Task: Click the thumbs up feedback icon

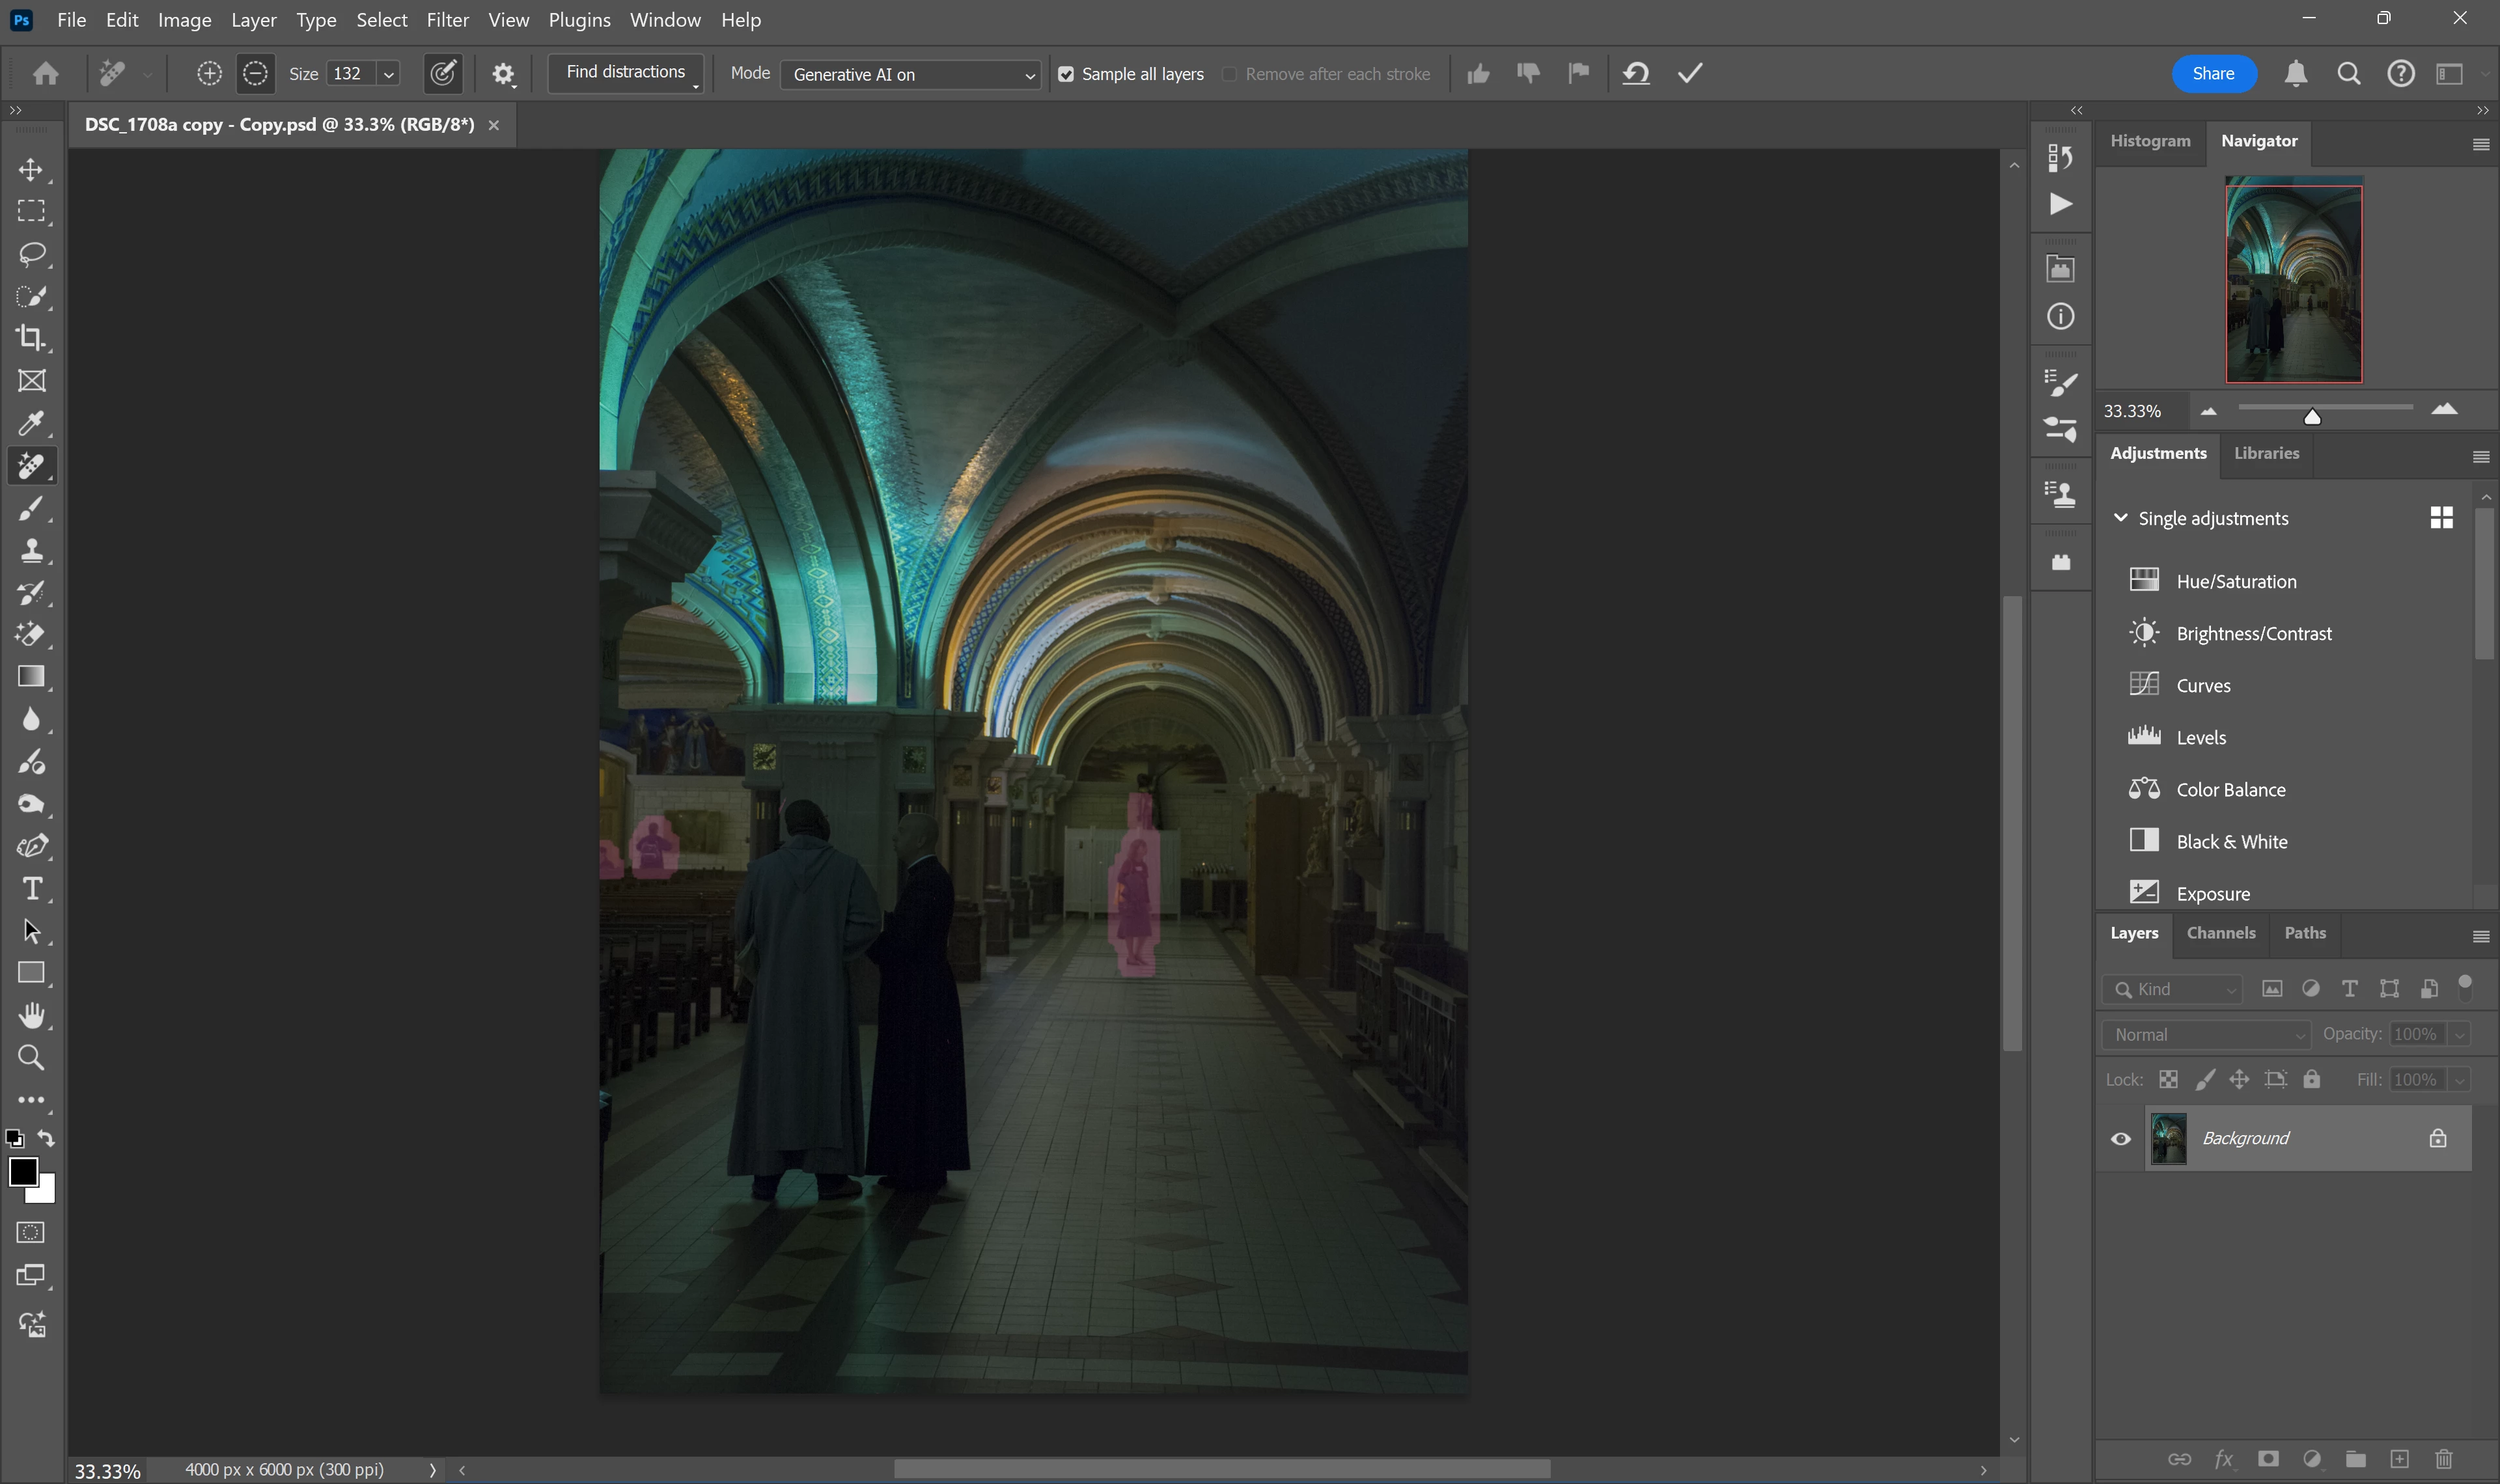Action: tap(1478, 74)
